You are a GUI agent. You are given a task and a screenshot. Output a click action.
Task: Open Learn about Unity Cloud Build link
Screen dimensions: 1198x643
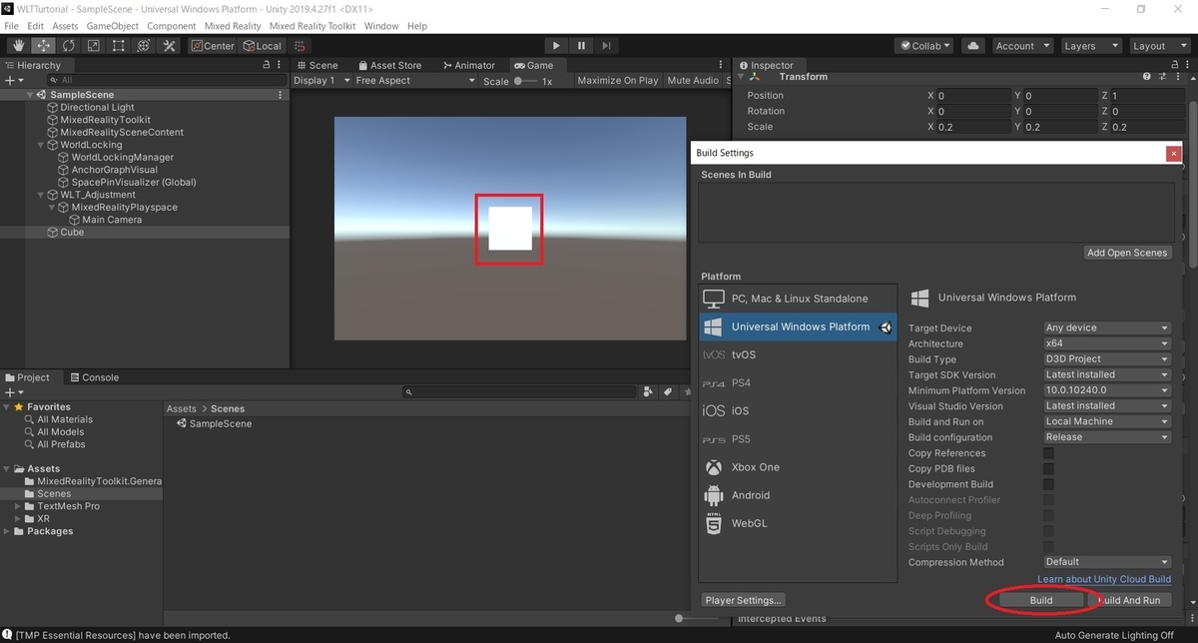[1104, 579]
